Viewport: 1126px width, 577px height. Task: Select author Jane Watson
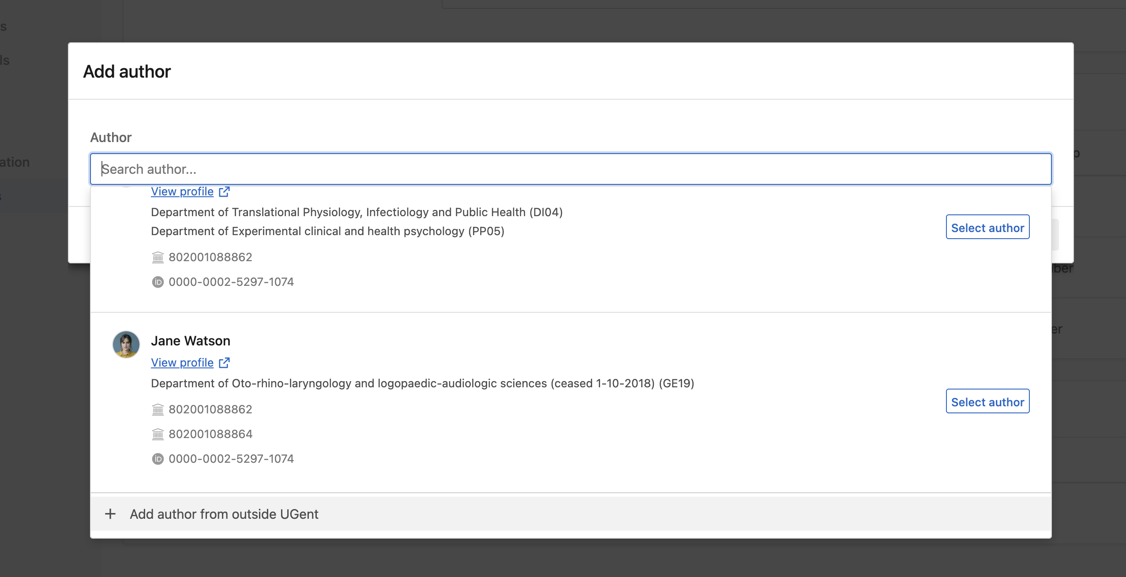tap(987, 401)
